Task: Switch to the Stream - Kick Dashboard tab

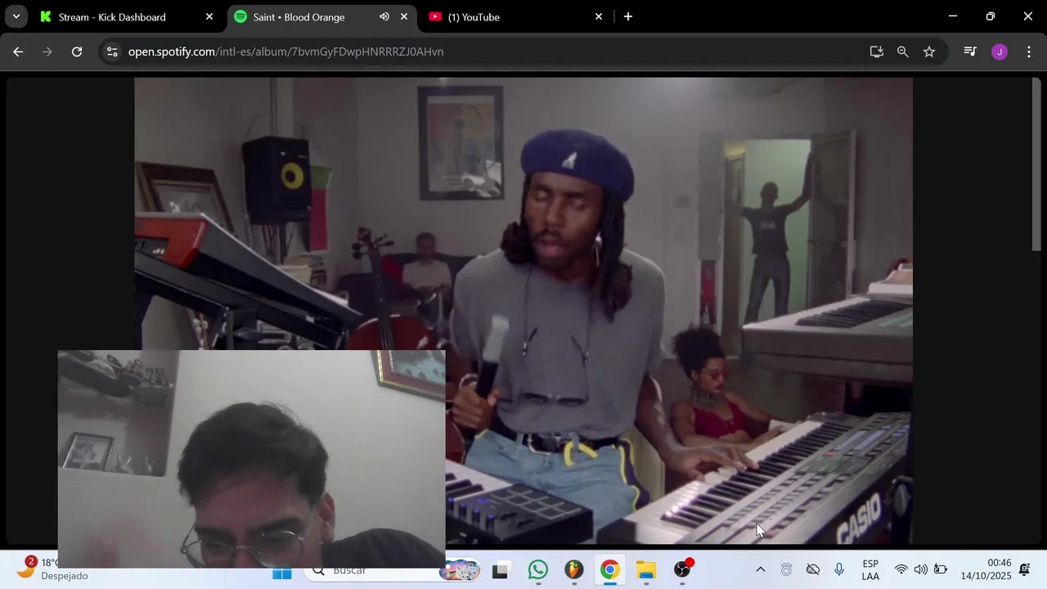Action: point(112,16)
